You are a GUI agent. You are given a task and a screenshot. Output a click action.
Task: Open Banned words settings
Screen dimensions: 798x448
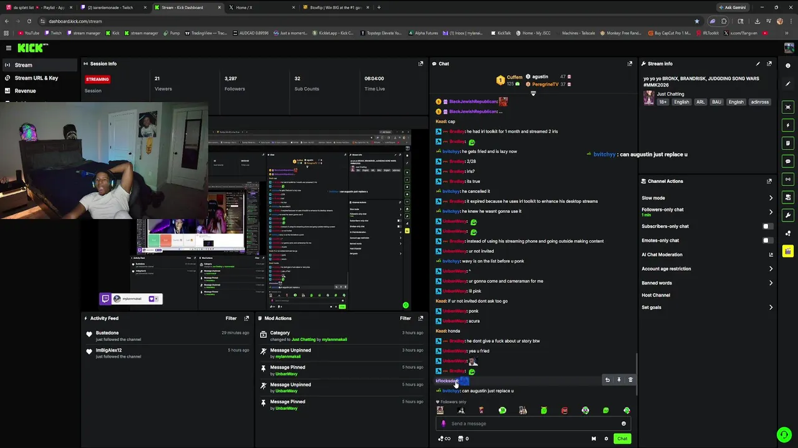coord(707,283)
